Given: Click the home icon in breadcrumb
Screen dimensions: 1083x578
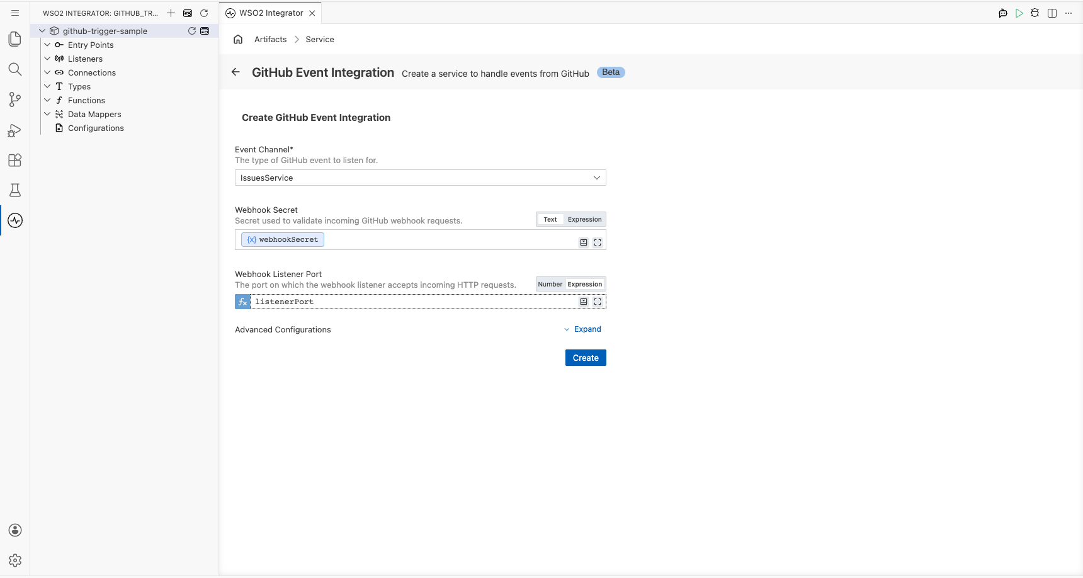Looking at the screenshot, I should point(238,39).
